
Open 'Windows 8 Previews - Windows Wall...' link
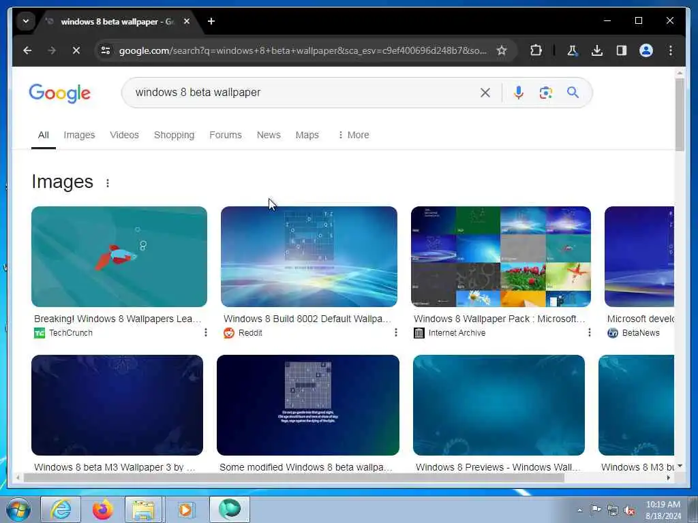pos(498,467)
